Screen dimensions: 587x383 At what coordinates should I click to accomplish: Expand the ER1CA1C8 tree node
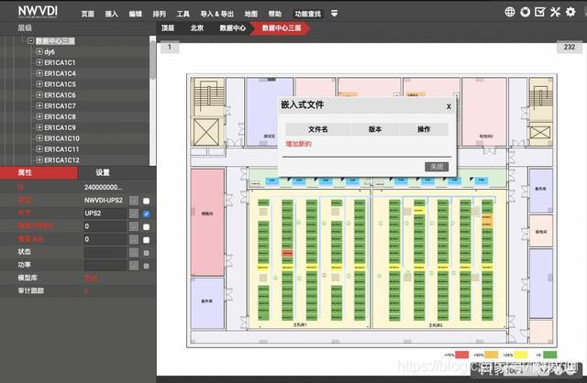pyautogui.click(x=39, y=116)
